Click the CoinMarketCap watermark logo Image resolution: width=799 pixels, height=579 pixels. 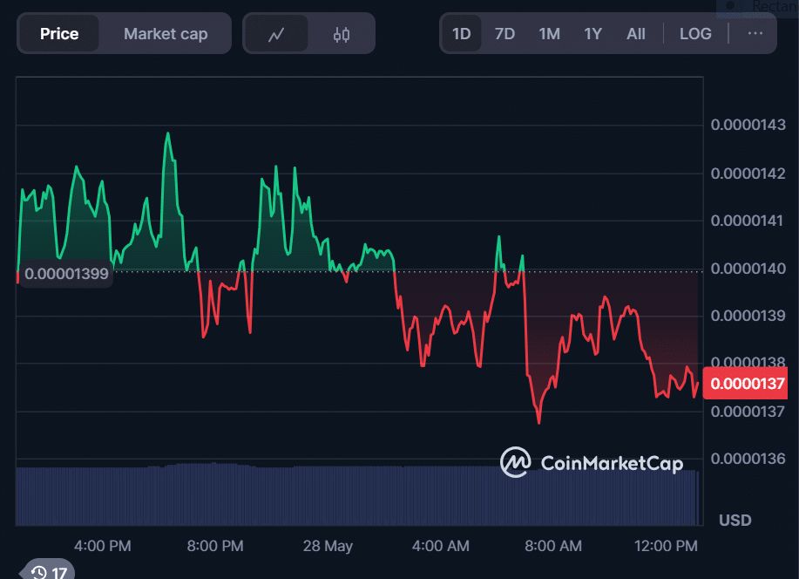pyautogui.click(x=592, y=462)
